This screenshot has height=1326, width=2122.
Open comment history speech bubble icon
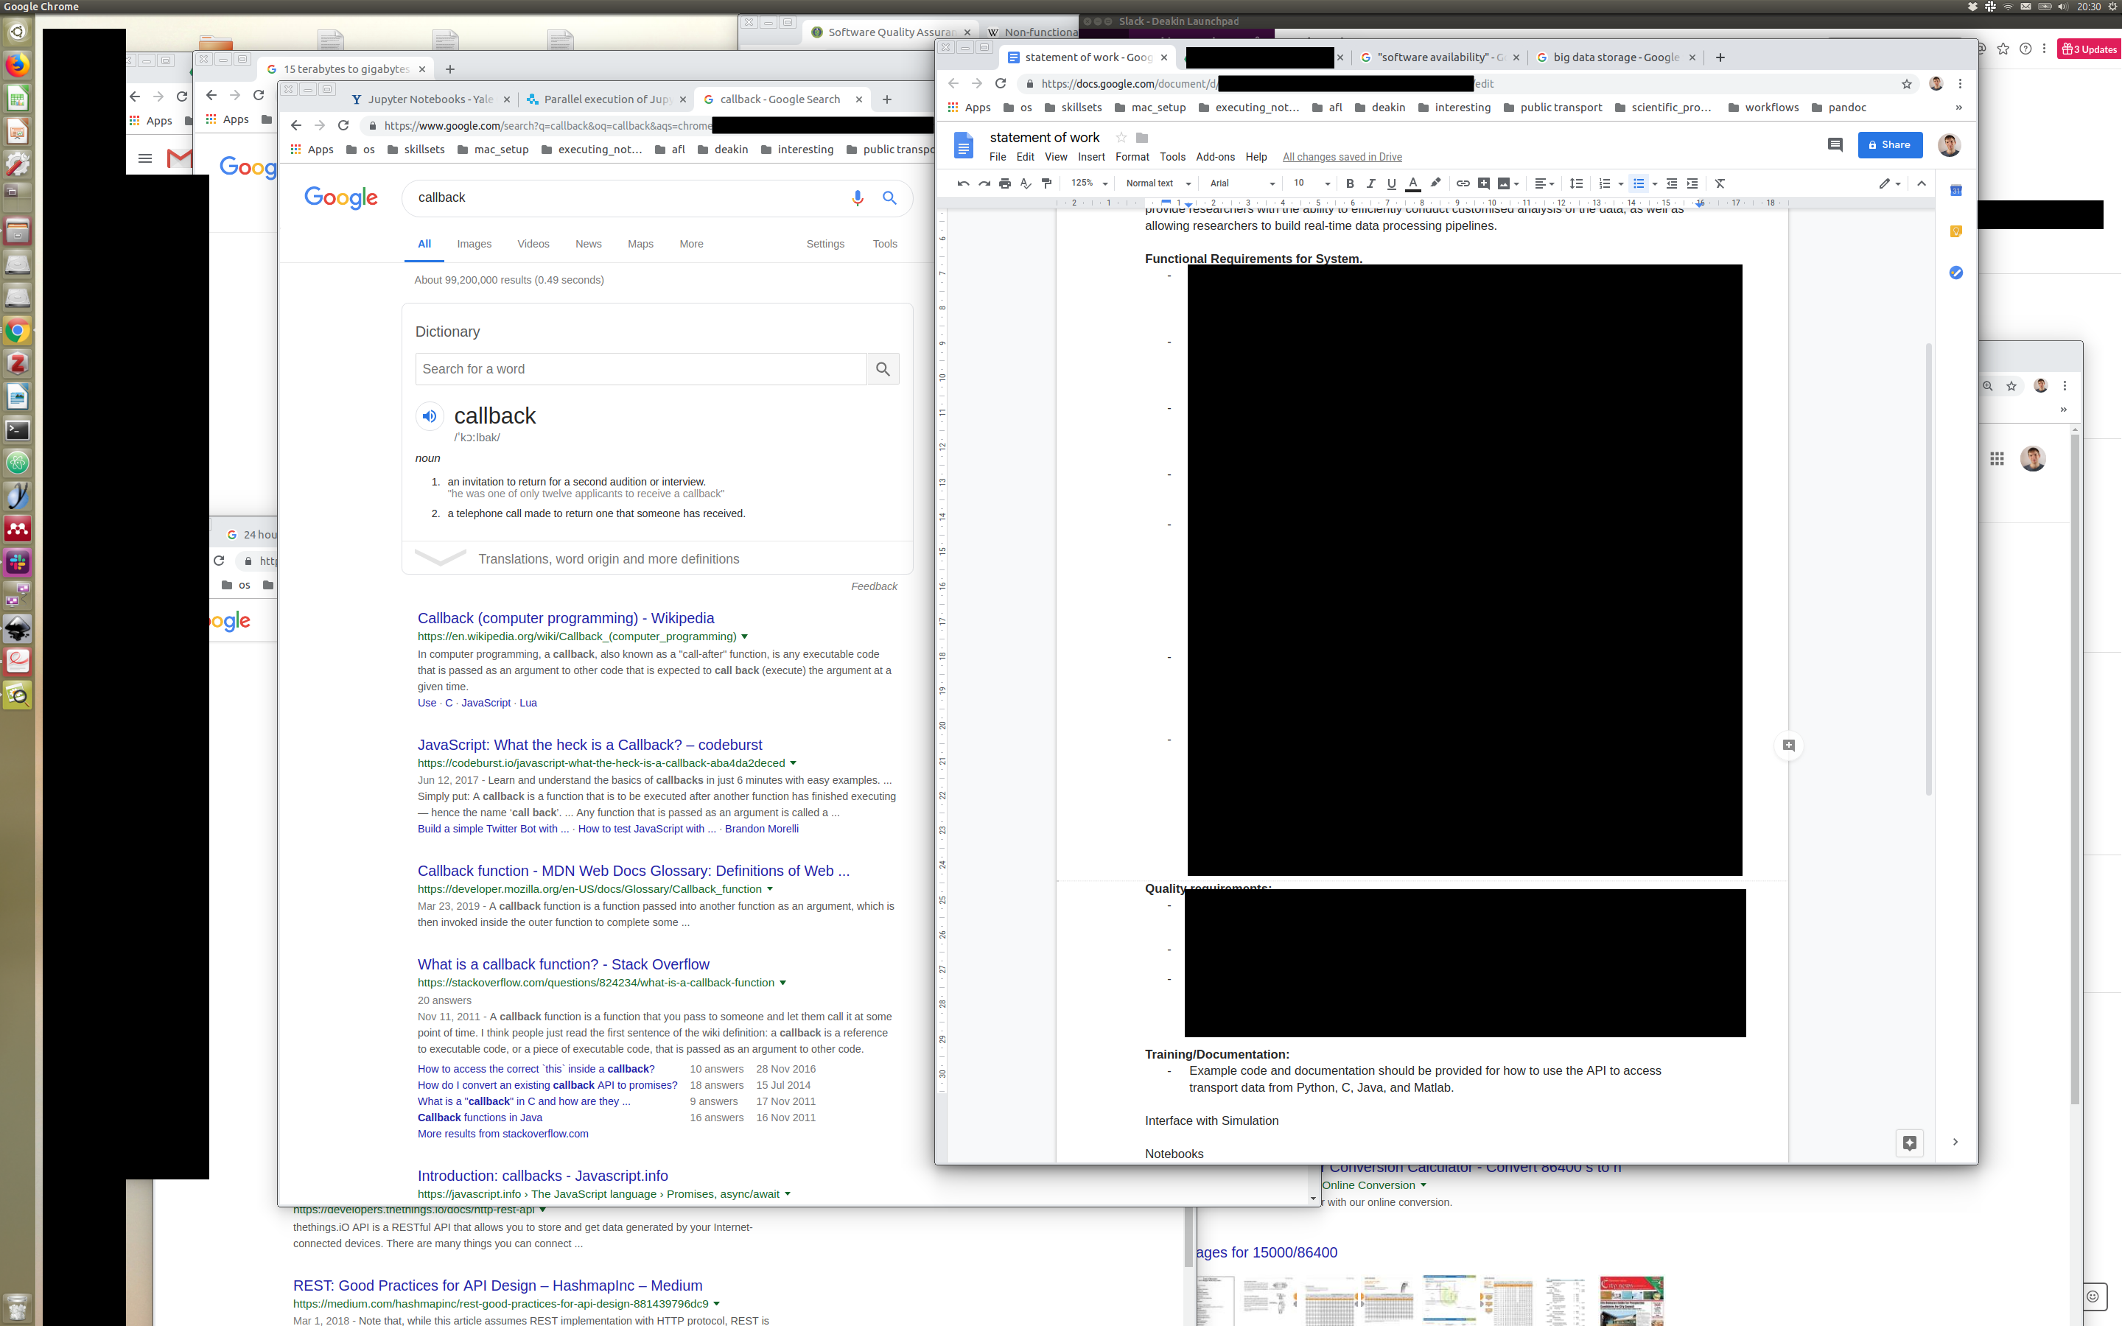click(1835, 144)
